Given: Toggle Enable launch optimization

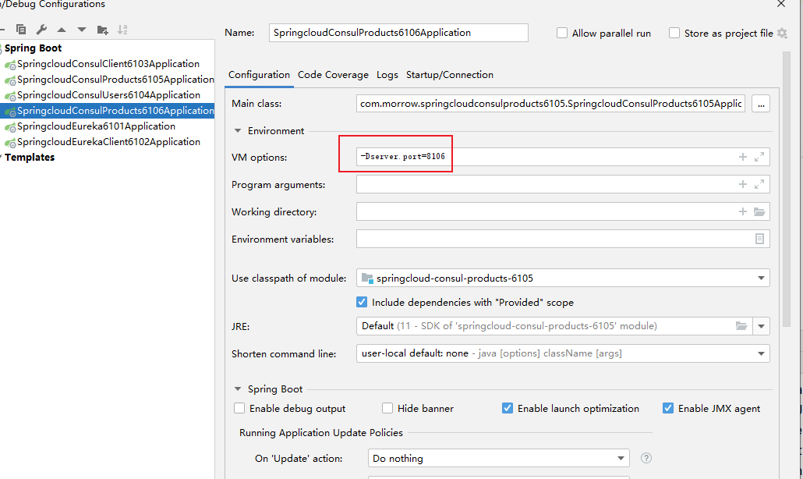Looking at the screenshot, I should (507, 408).
